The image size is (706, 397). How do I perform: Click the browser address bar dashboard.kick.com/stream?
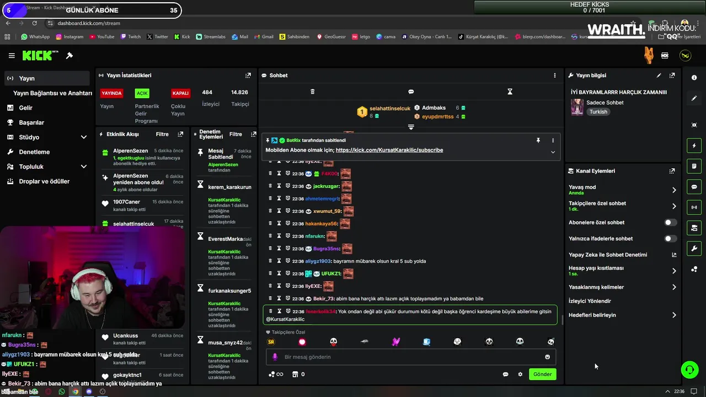coord(88,23)
